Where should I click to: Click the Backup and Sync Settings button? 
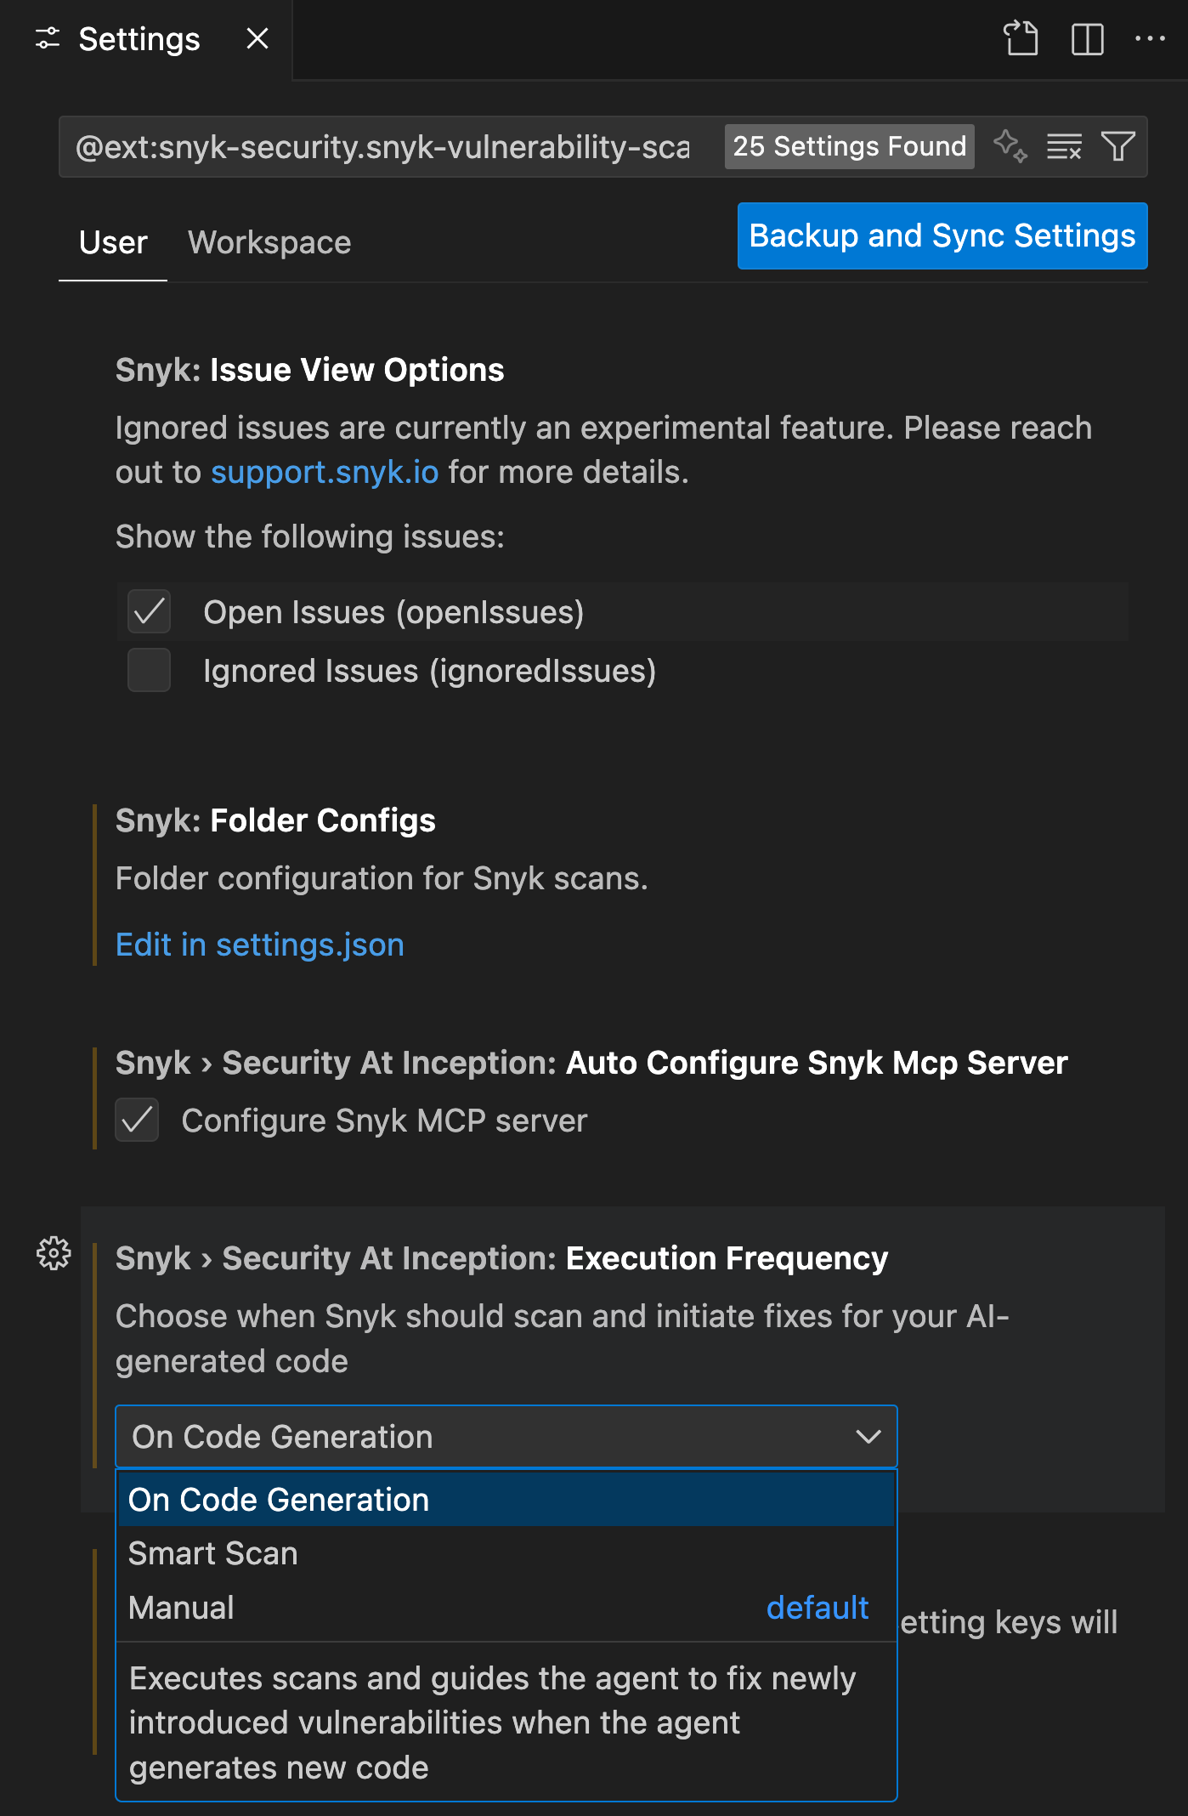[942, 236]
